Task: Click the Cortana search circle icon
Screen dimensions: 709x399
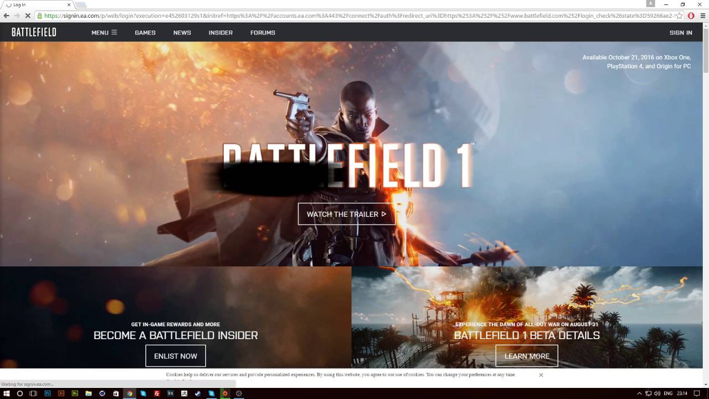Action: coord(20,393)
